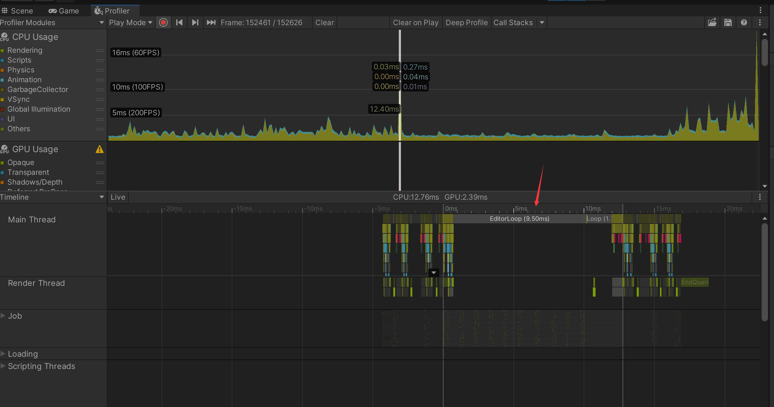Grab reorder handle for Rendering category
The height and width of the screenshot is (407, 774).
click(100, 50)
